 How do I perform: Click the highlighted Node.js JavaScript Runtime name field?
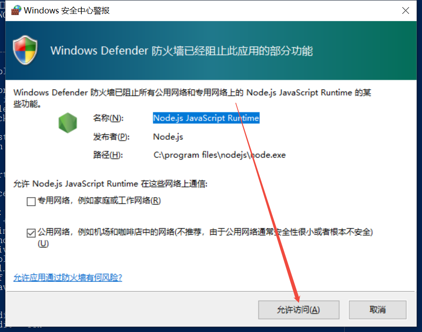click(x=206, y=118)
